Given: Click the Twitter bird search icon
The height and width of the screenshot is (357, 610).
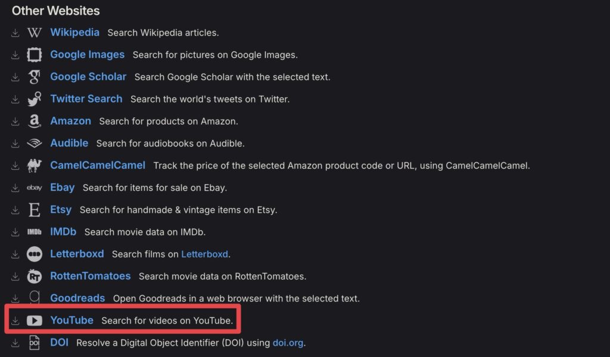Looking at the screenshot, I should click(35, 99).
